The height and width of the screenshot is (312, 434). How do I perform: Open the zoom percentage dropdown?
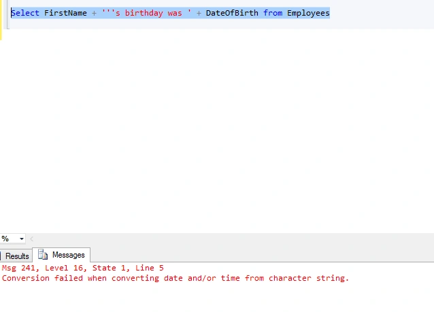pyautogui.click(x=21, y=239)
